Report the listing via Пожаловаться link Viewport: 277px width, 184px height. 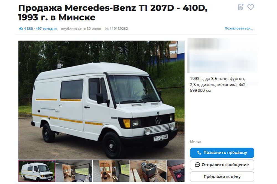tap(239, 28)
